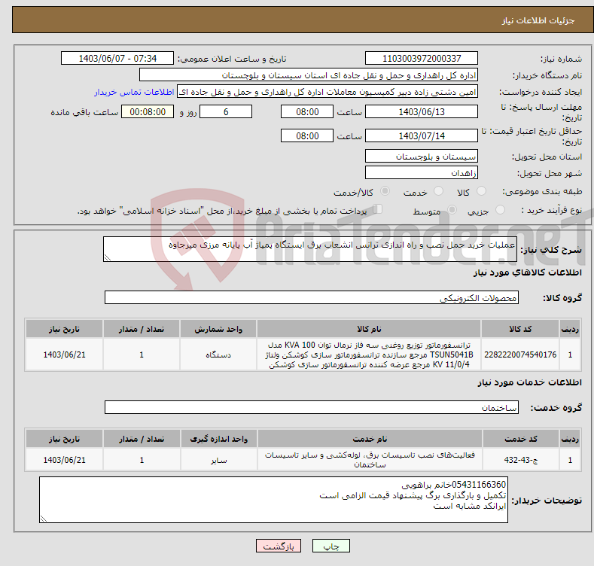Click the delivery city field زاهدان
This screenshot has width=594, height=566.
coord(422,173)
